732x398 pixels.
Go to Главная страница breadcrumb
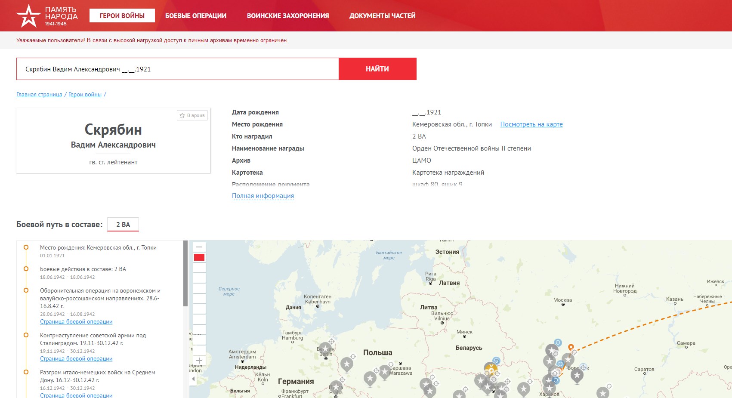39,95
